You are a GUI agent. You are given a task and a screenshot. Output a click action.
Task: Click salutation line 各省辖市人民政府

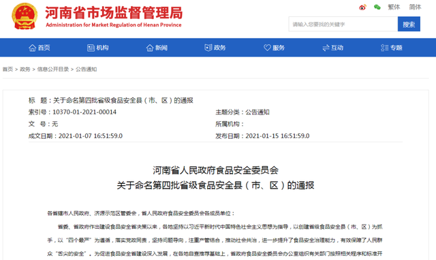(x=141, y=213)
